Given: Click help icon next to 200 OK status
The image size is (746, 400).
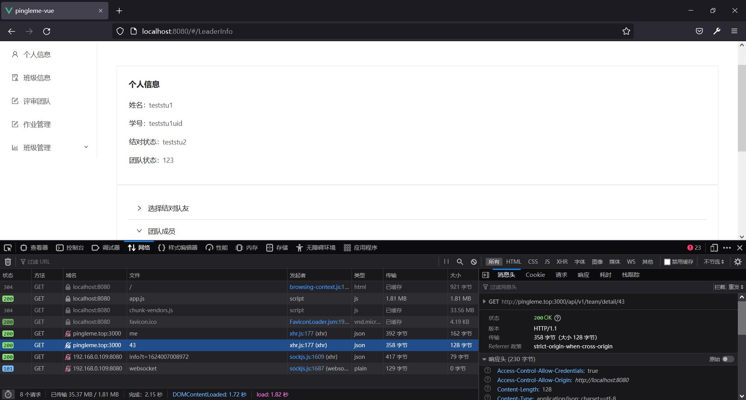Looking at the screenshot, I should [558, 318].
